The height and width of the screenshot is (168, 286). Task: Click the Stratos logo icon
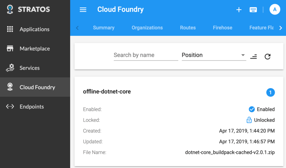(10, 9)
